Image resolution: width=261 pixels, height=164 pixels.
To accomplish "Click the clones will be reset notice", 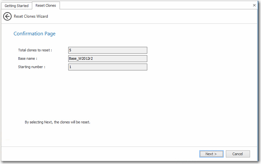I will coord(57,122).
